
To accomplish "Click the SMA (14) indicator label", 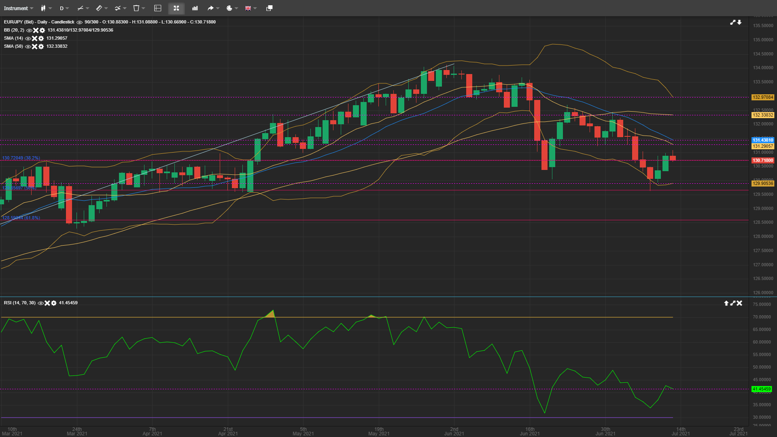I will pos(13,38).
